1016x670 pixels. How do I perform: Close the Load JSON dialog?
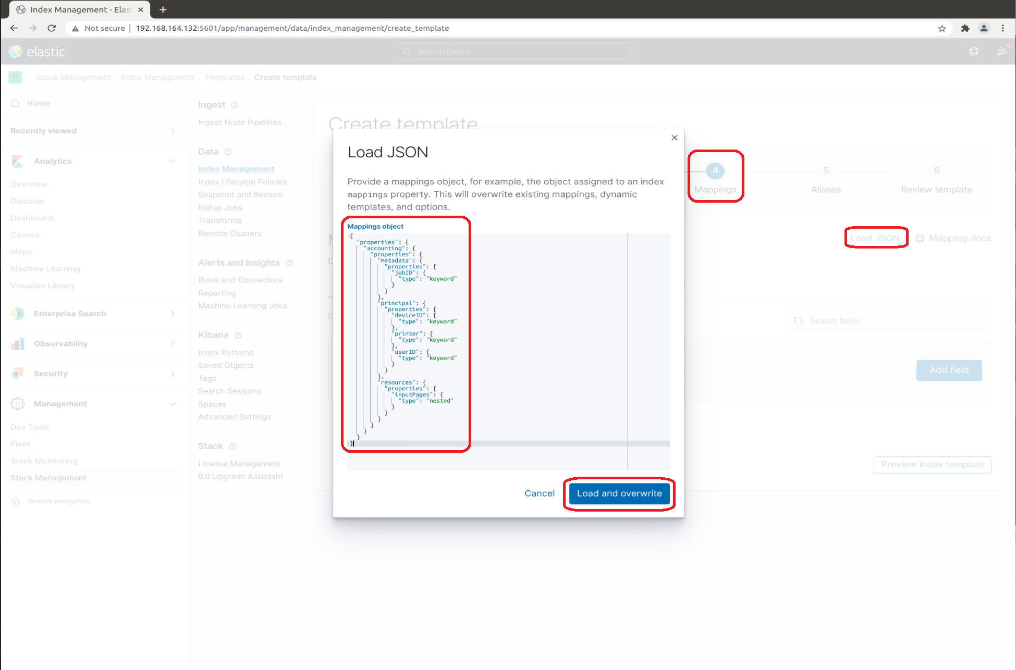point(675,138)
